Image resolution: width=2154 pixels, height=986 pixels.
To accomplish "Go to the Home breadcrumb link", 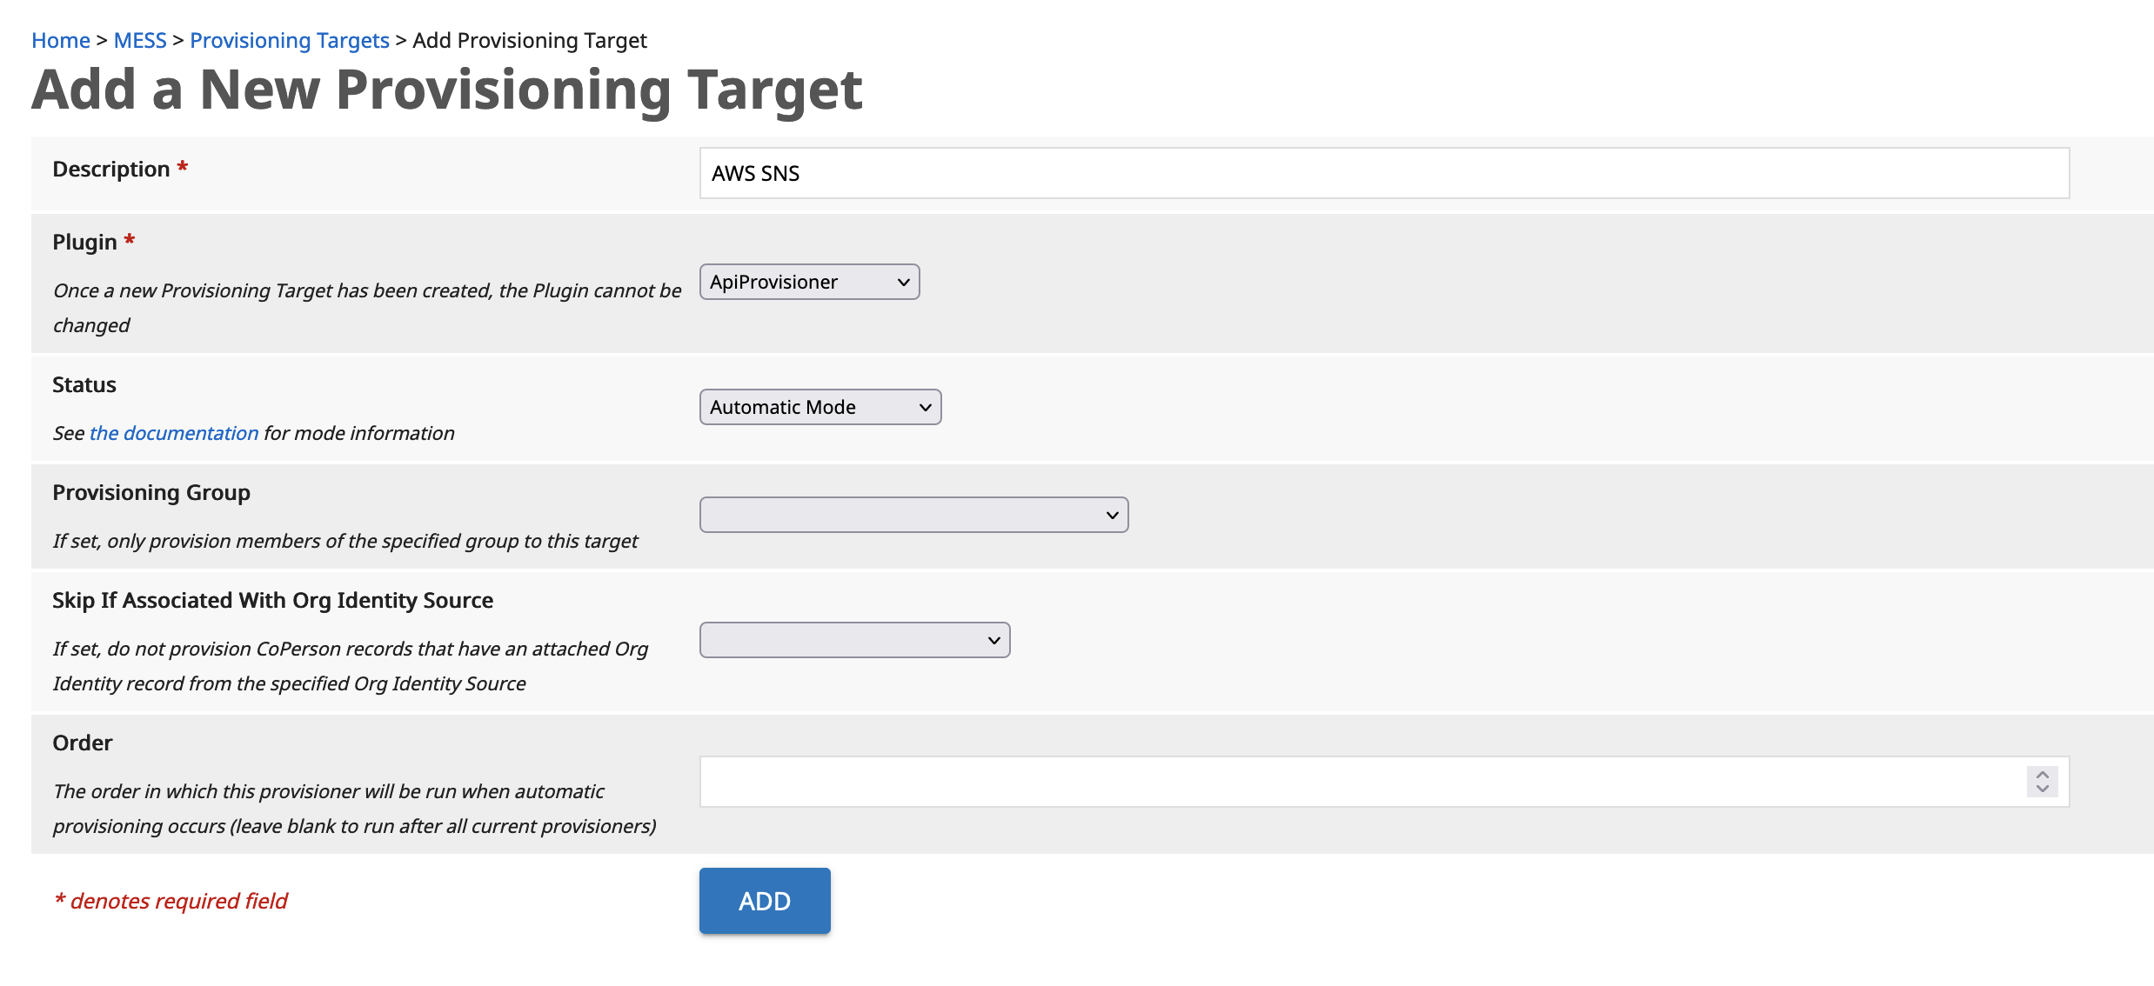I will coord(61,40).
